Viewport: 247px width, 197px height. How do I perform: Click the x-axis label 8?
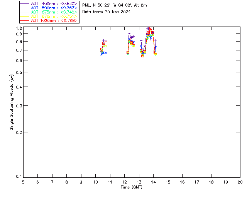67,182
